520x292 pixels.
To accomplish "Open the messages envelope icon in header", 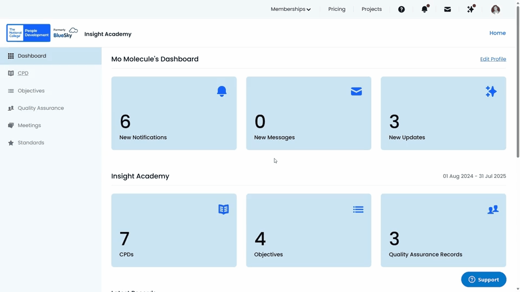I will (x=447, y=9).
